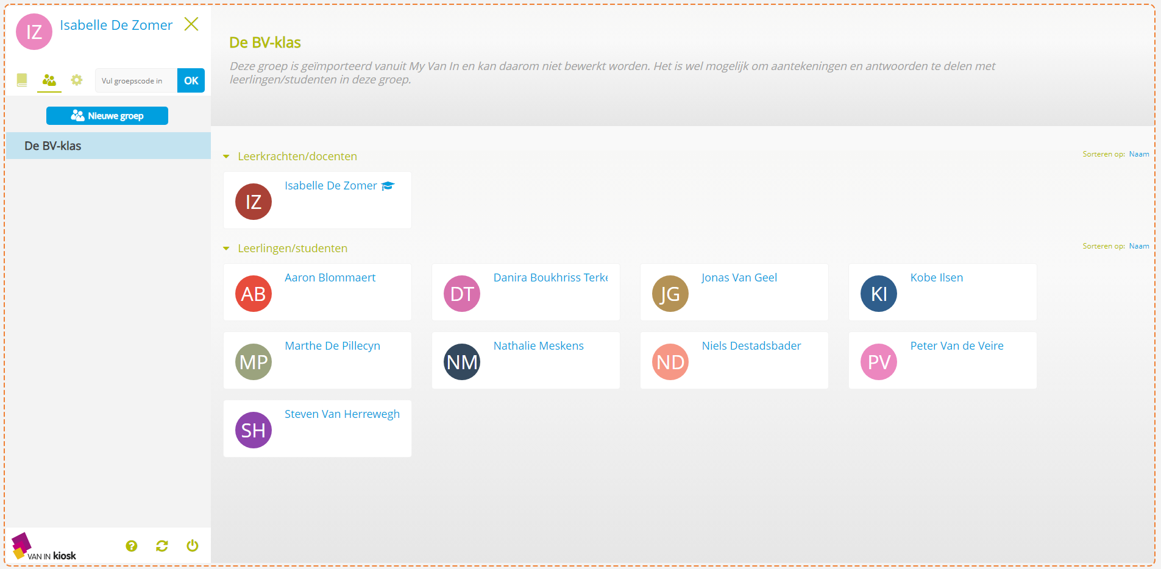Open help via question mark icon
1161x569 pixels.
[x=132, y=546]
